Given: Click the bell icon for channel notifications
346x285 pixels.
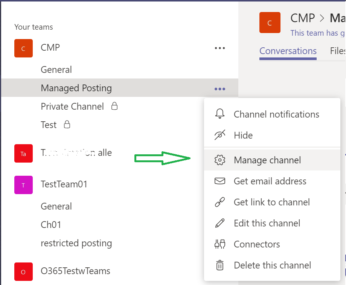Looking at the screenshot, I should click(220, 114).
